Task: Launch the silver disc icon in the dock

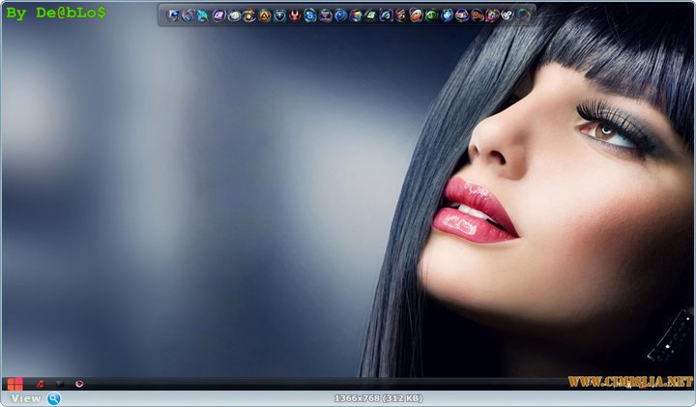Action: [x=234, y=15]
